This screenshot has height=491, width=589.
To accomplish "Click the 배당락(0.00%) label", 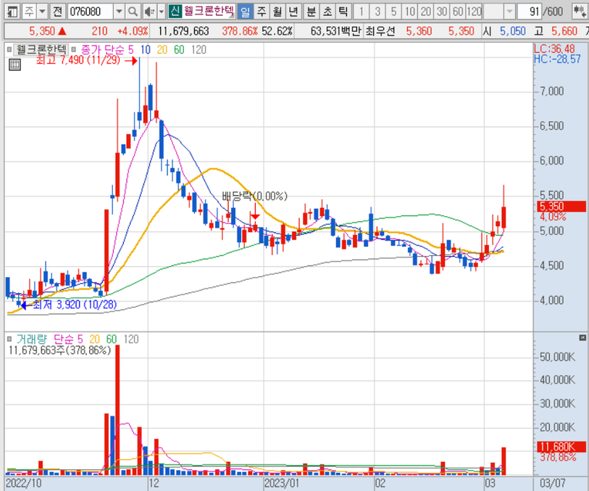I will coord(255,196).
